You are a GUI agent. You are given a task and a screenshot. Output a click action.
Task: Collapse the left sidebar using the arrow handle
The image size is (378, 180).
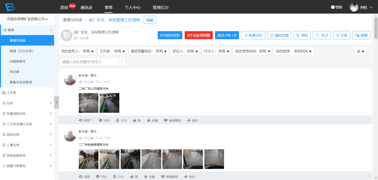click(56, 102)
